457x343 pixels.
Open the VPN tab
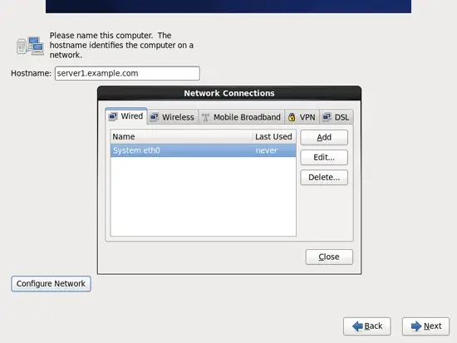pos(302,117)
